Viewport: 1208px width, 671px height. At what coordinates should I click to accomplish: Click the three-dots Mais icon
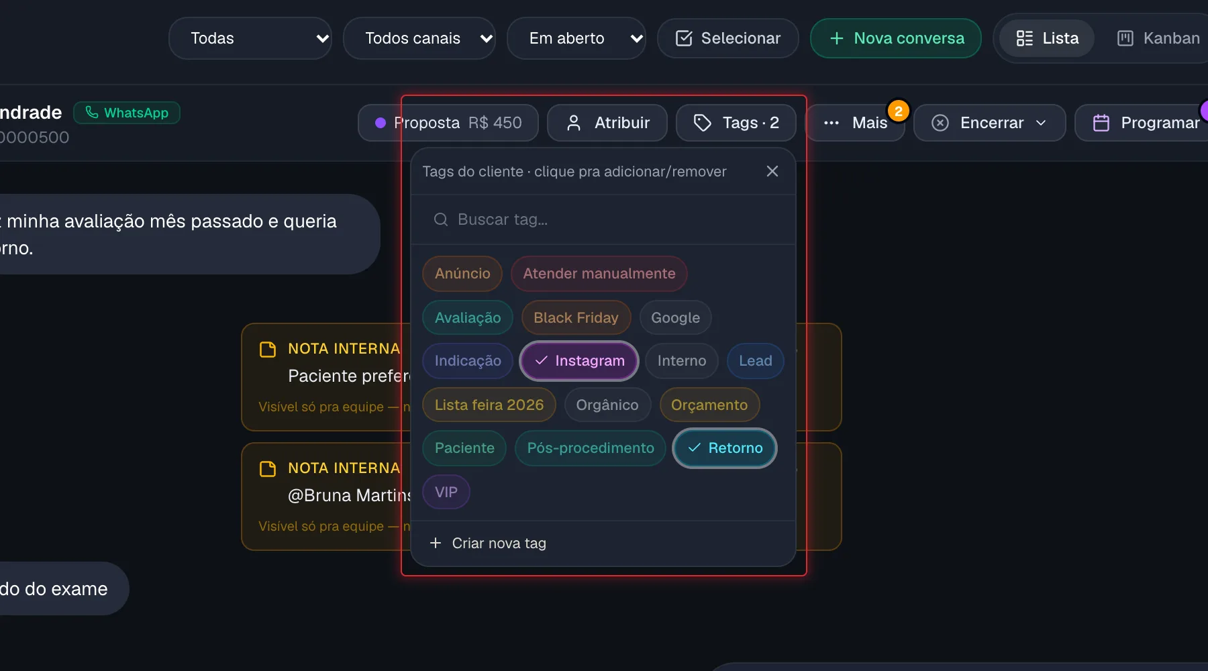832,123
